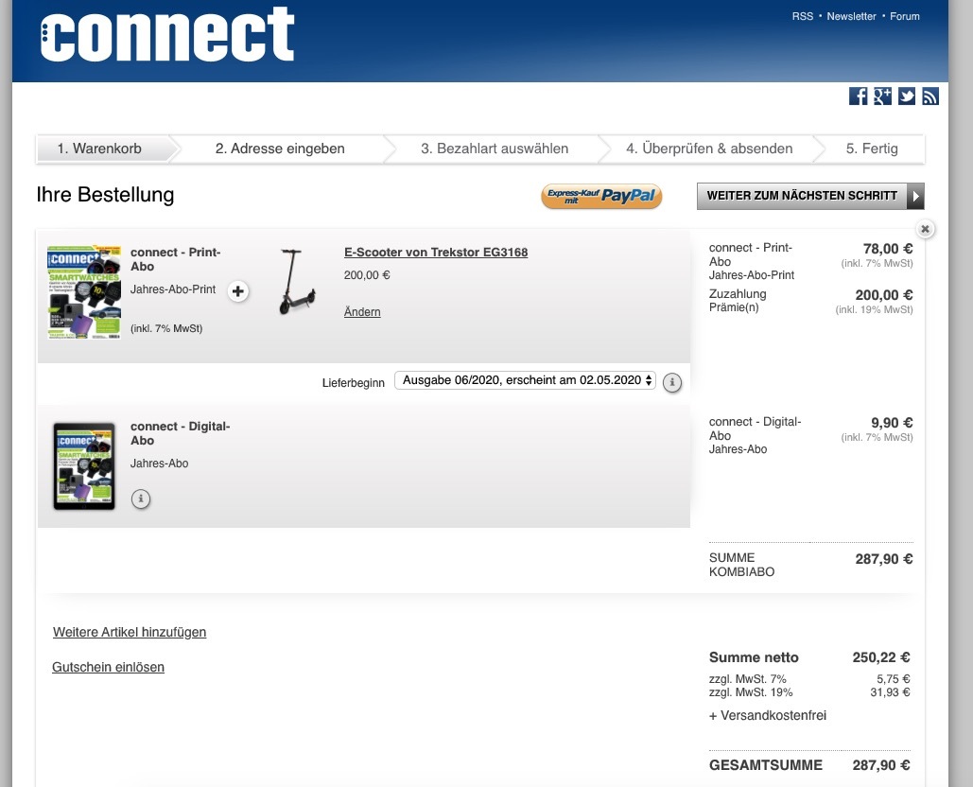Click the Ihre Bestellung heading
Screen dimensions: 973x787
[x=106, y=195]
